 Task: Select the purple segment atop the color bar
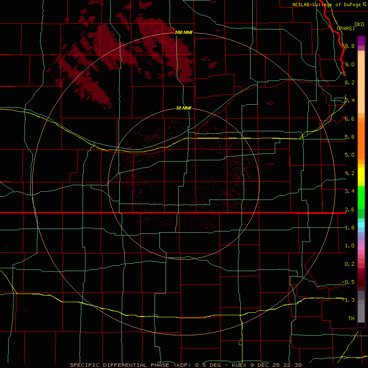(x=361, y=41)
